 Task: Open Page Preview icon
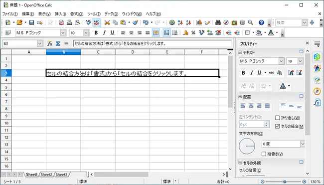(77, 22)
